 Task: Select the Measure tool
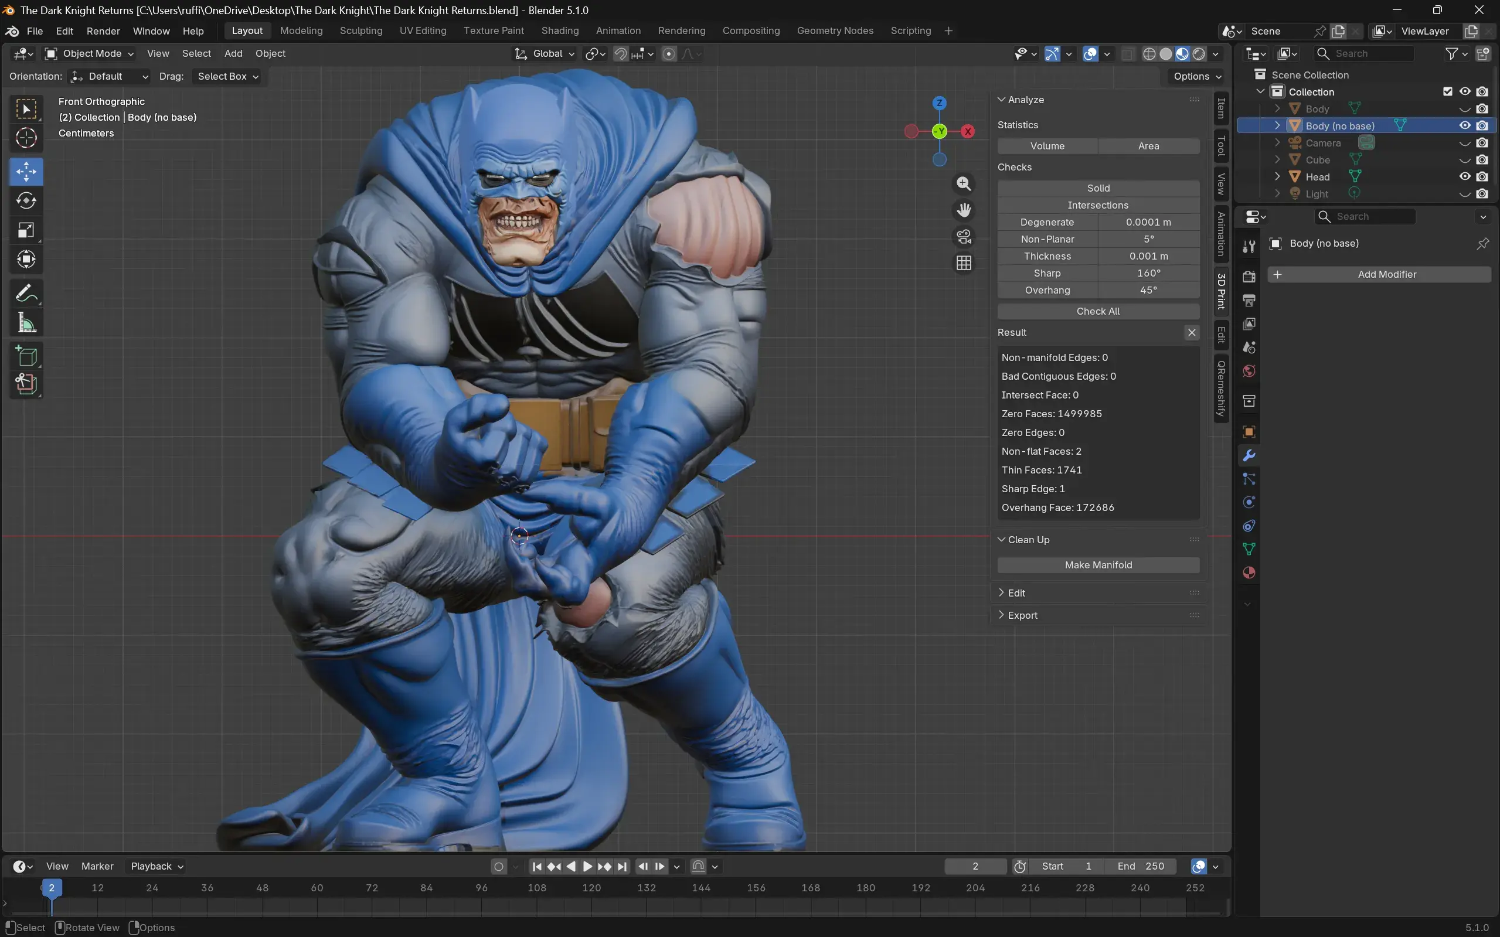point(26,322)
